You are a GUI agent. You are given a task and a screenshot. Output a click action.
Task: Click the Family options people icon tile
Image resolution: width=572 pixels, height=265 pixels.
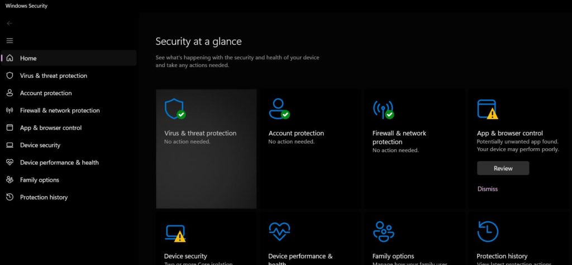coord(383,231)
